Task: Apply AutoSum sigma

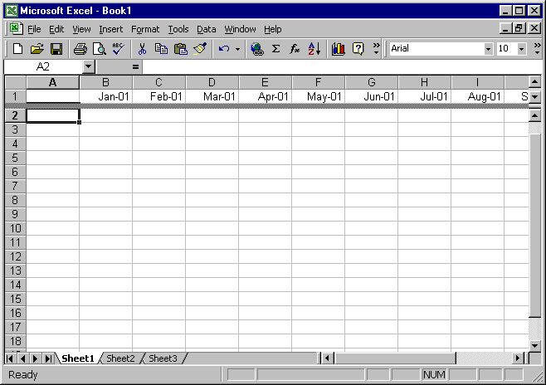Action: [275, 49]
